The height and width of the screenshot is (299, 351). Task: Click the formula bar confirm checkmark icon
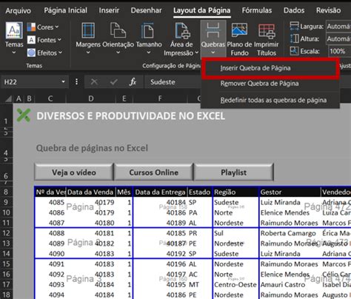113,82
